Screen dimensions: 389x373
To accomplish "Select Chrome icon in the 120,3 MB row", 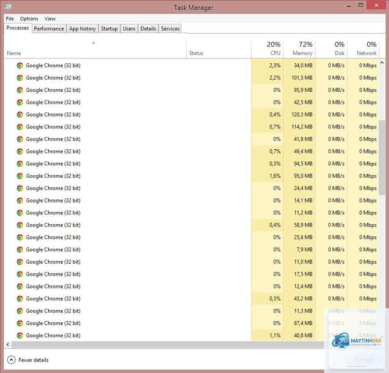I will (20, 114).
